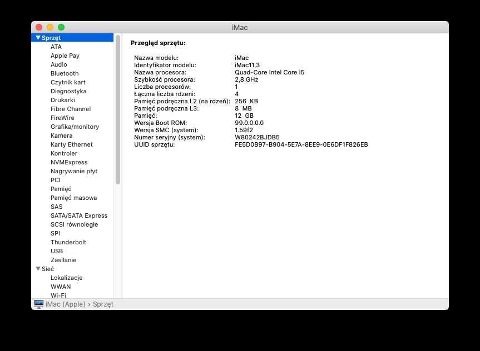This screenshot has height=351, width=480.
Task: Collapse the Sieć disclosure triangle
Action: [38, 269]
